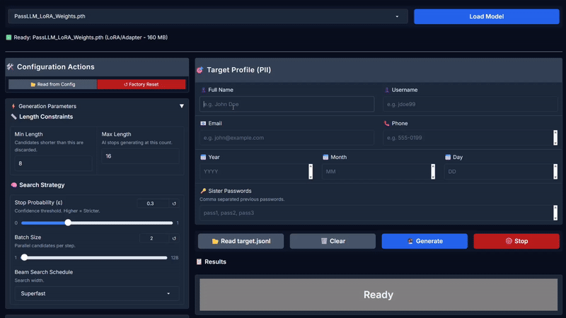Click the green Ready status indicator icon
The height and width of the screenshot is (318, 566).
click(x=8, y=37)
